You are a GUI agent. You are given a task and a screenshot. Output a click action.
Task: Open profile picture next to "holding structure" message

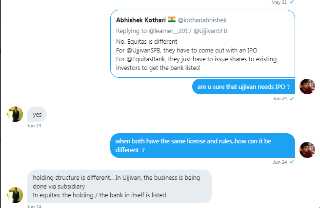click(15, 194)
